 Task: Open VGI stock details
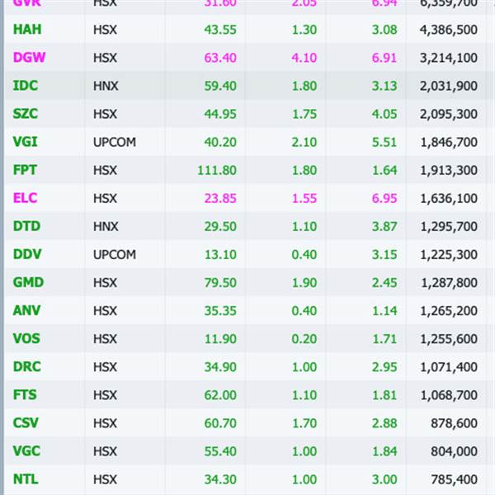pos(25,142)
